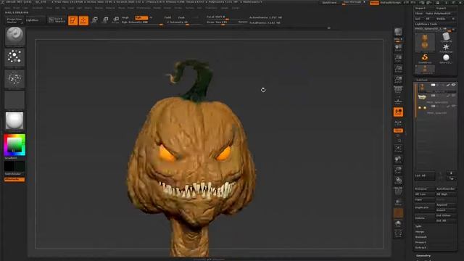
Task: Toggle Perspective view icon
Action: (x=398, y=90)
